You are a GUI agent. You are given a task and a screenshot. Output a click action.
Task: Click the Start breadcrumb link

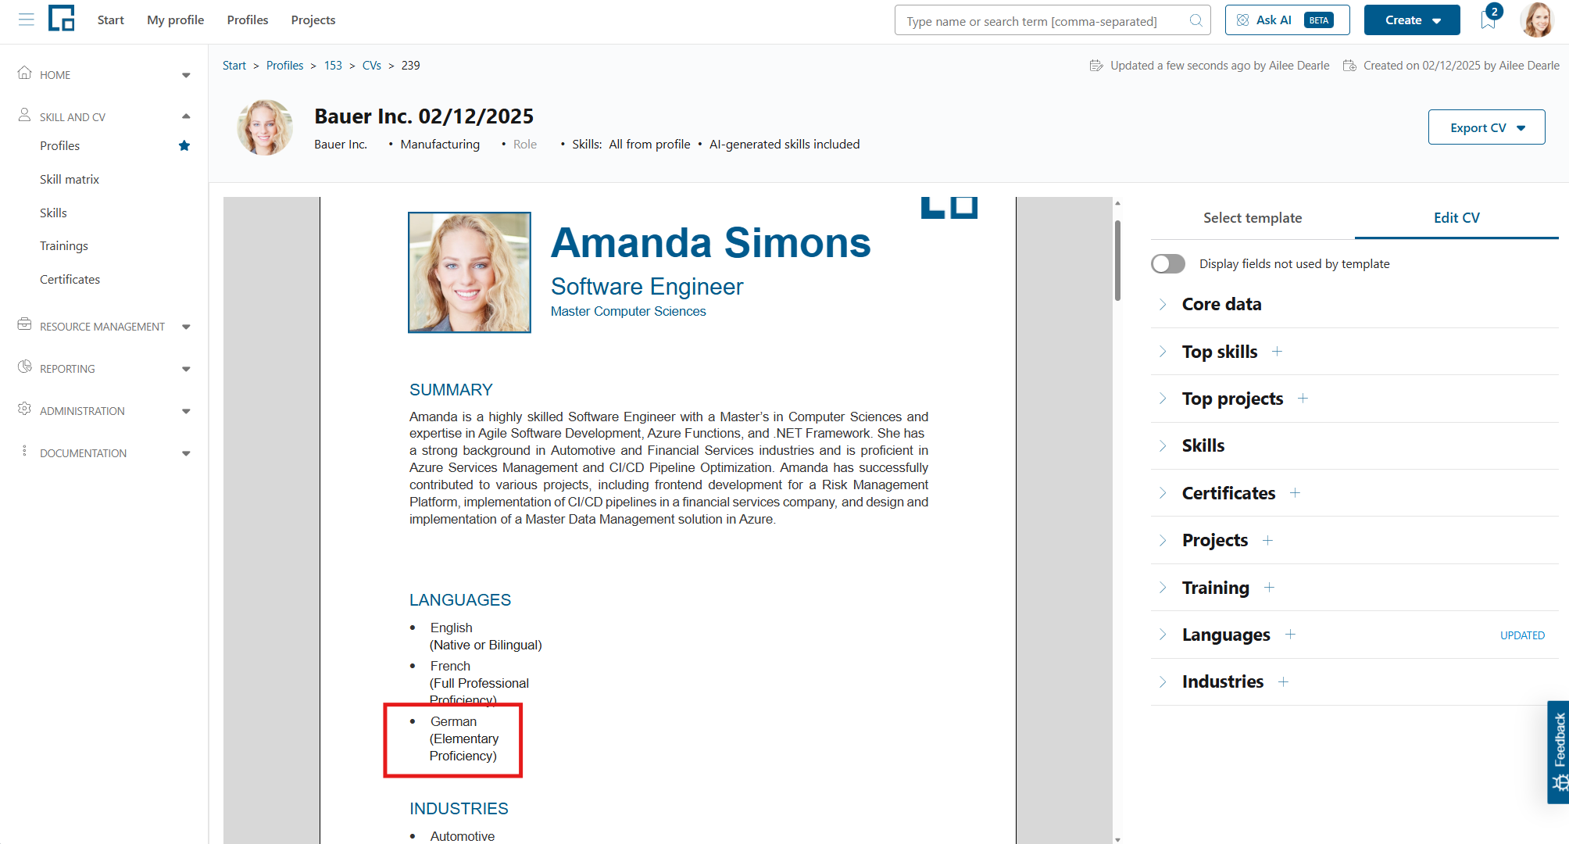coord(234,66)
